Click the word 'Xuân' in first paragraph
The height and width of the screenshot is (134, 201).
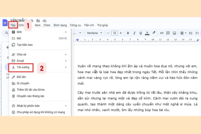coord(82,66)
